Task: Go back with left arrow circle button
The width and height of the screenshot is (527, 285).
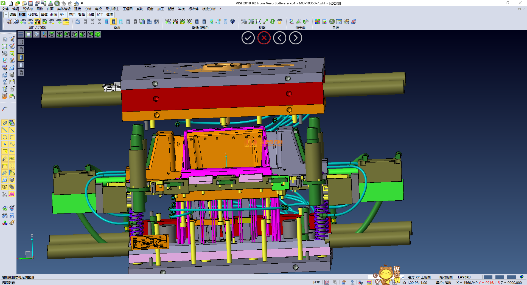Action: (279, 38)
